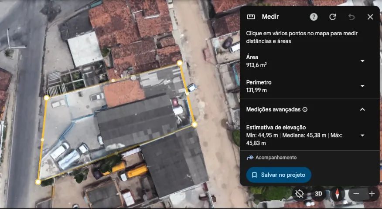382x209 pixels.
Task: Toggle the my-location crossed target icon
Action: [x=300, y=194]
